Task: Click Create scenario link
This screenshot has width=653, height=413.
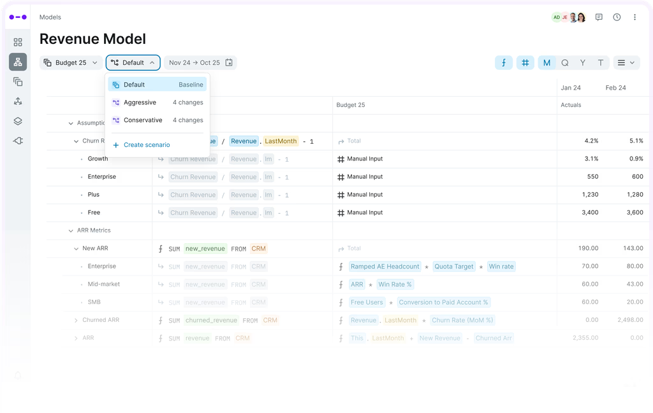Action: [x=146, y=145]
